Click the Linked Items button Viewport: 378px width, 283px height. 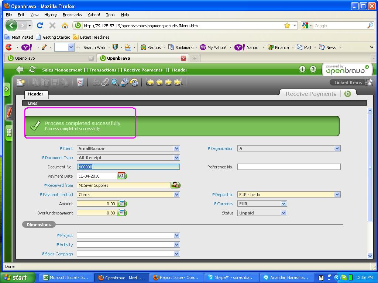[x=348, y=83]
